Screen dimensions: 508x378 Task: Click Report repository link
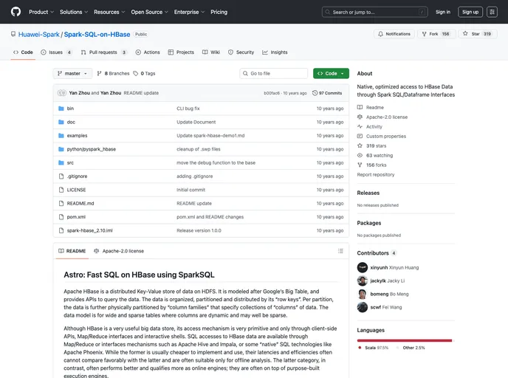coord(376,175)
